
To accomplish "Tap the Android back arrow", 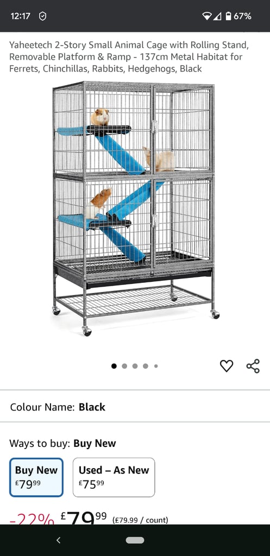I will click(x=59, y=540).
